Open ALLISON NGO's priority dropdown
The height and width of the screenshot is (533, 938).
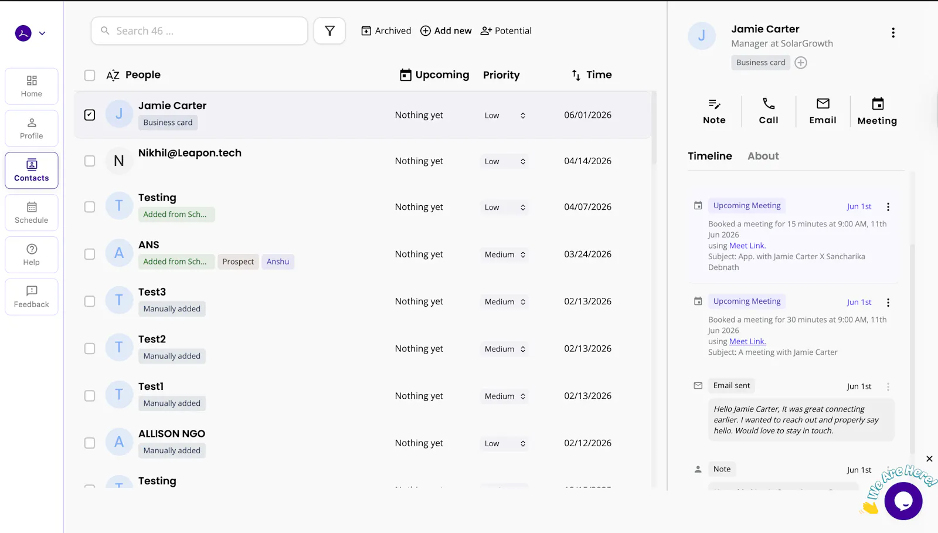pos(505,444)
